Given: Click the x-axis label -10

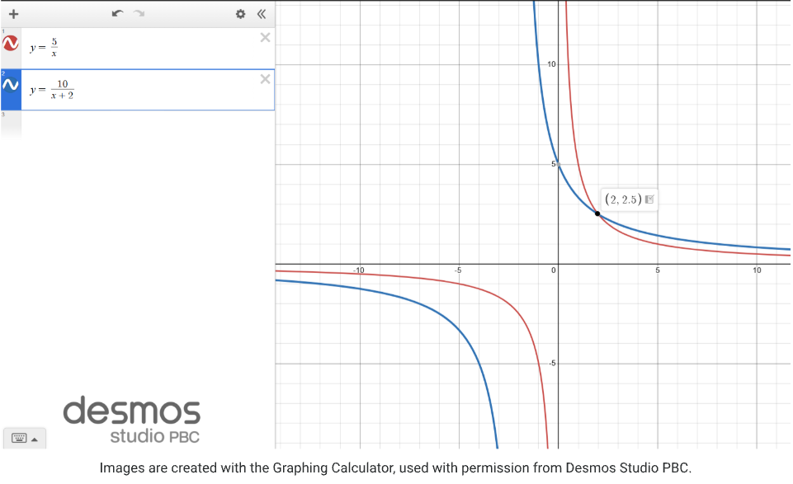Looking at the screenshot, I should pyautogui.click(x=359, y=270).
